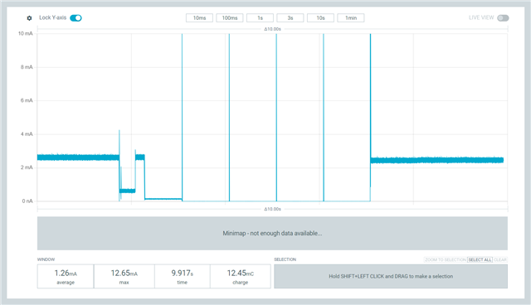Select the 1s time window
The width and height of the screenshot is (531, 305).
pyautogui.click(x=260, y=18)
